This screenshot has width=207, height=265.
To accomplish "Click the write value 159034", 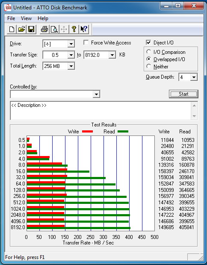I will click(x=166, y=177).
